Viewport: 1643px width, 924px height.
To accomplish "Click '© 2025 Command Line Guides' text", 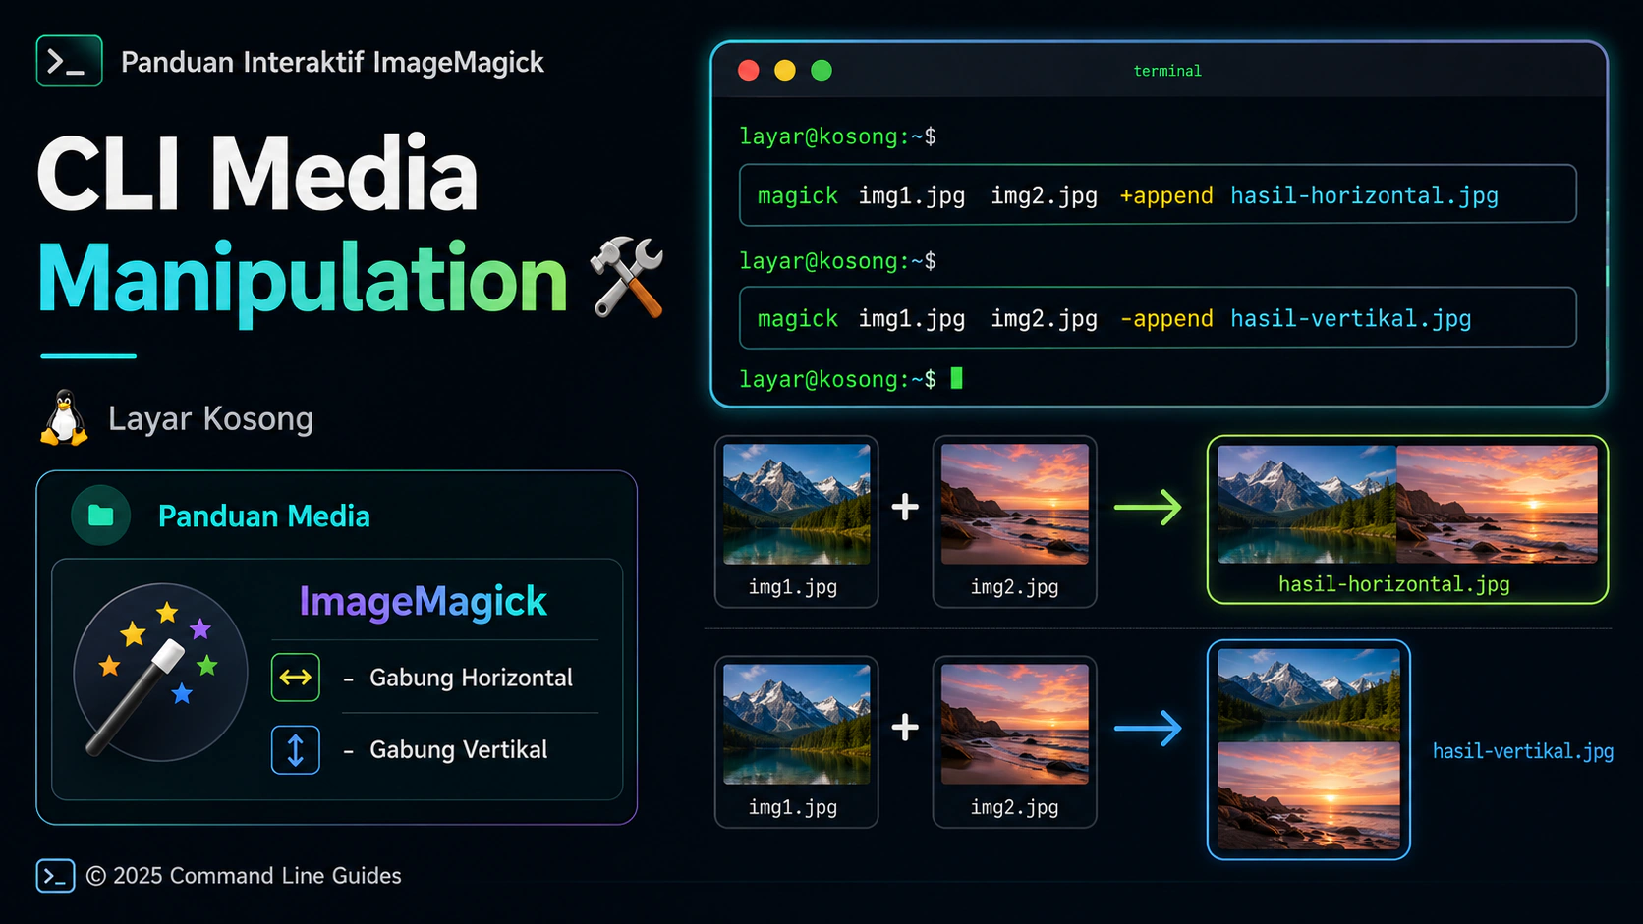I will 244,876.
